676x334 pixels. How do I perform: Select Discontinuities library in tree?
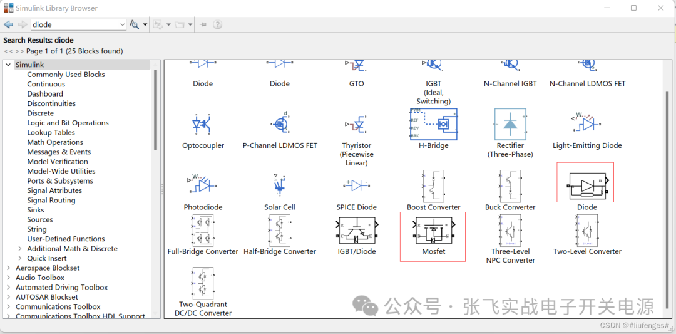(x=51, y=103)
